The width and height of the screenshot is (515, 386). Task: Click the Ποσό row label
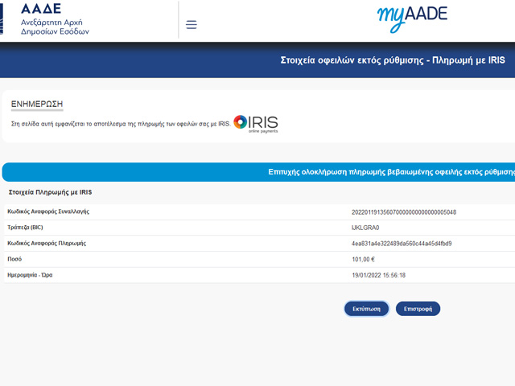(14, 259)
